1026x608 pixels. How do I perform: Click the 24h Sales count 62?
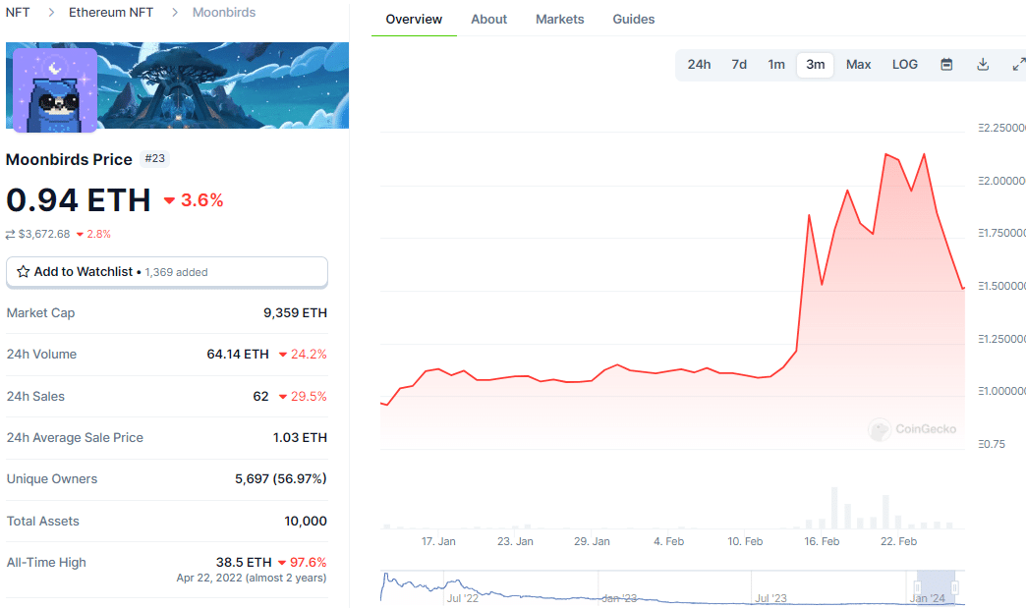tap(261, 396)
